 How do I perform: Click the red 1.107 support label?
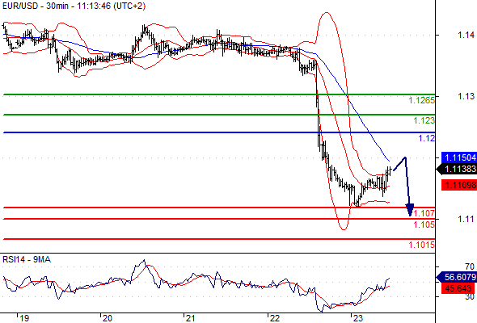[424, 213]
